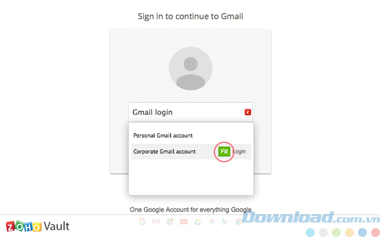Click the red Zoho Vault icon in login field

click(248, 112)
